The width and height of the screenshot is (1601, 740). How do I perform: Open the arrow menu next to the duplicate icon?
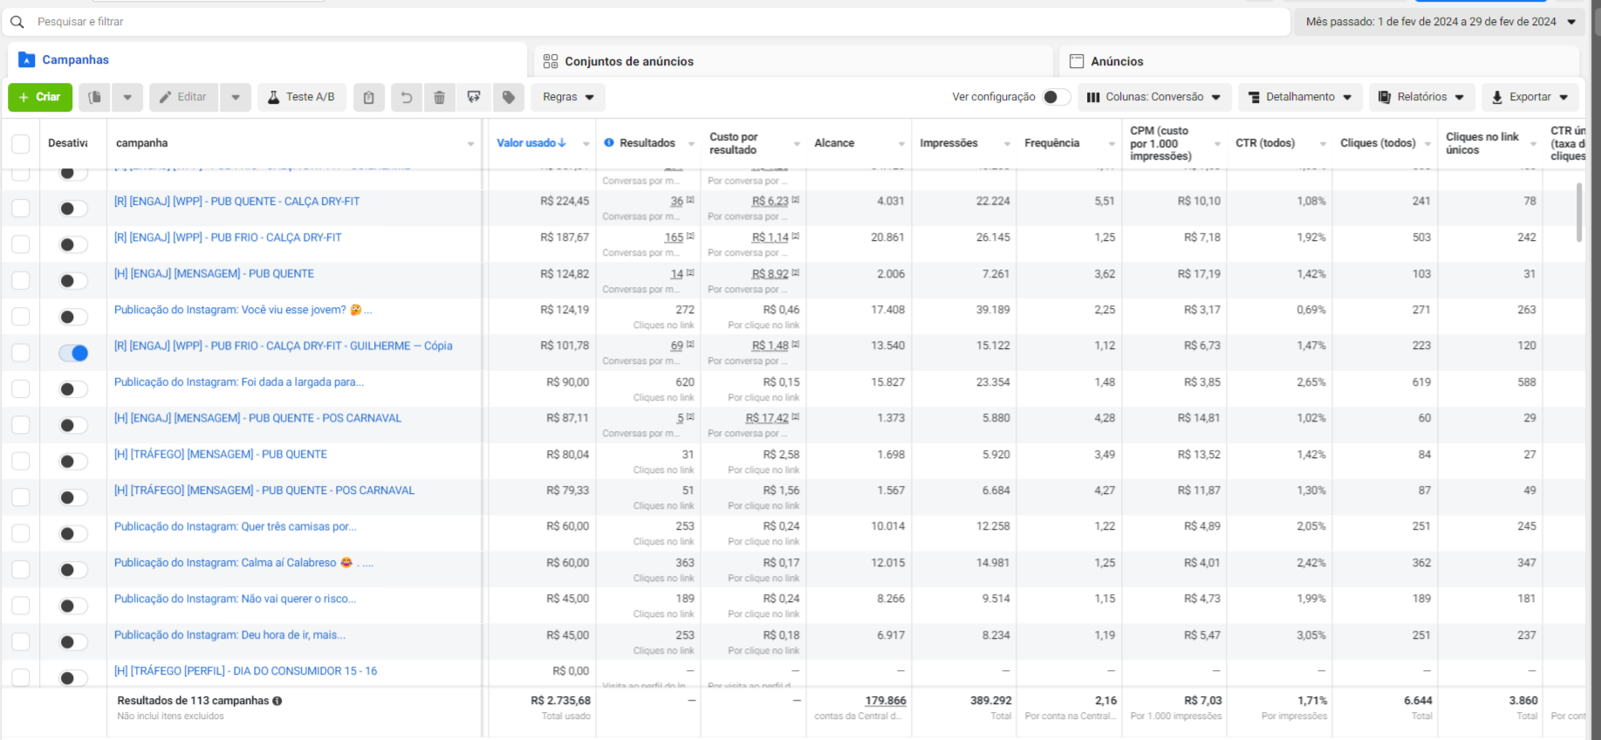click(x=127, y=97)
